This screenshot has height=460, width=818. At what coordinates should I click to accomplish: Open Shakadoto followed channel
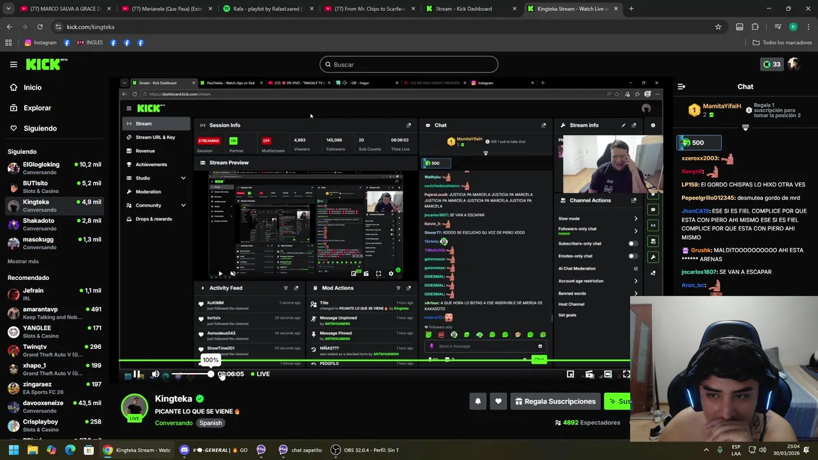click(x=55, y=224)
